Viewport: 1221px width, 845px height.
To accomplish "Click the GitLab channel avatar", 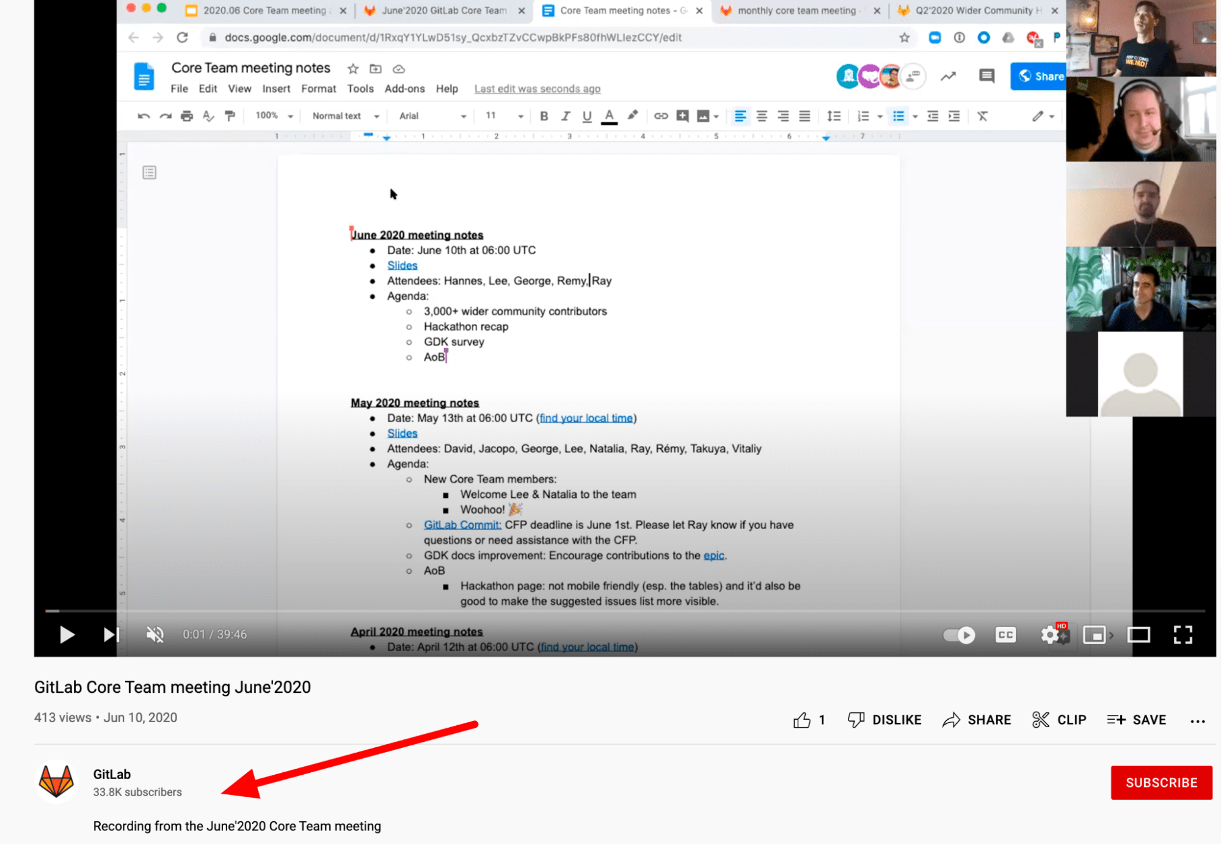I will 56,782.
